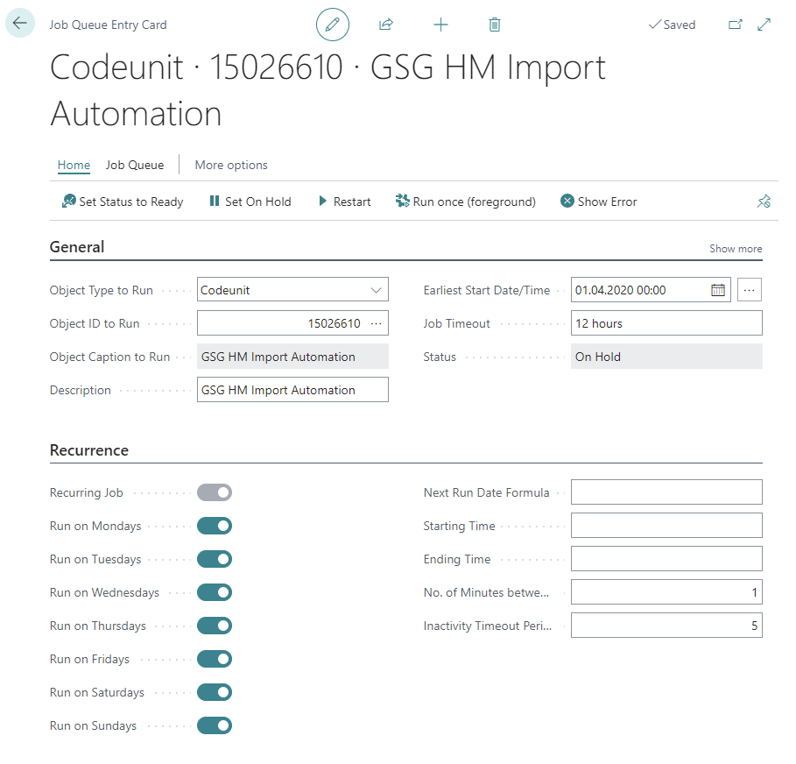The width and height of the screenshot is (796, 764).
Task: Click the Codeunit 15026610 page title
Action: coord(328,90)
